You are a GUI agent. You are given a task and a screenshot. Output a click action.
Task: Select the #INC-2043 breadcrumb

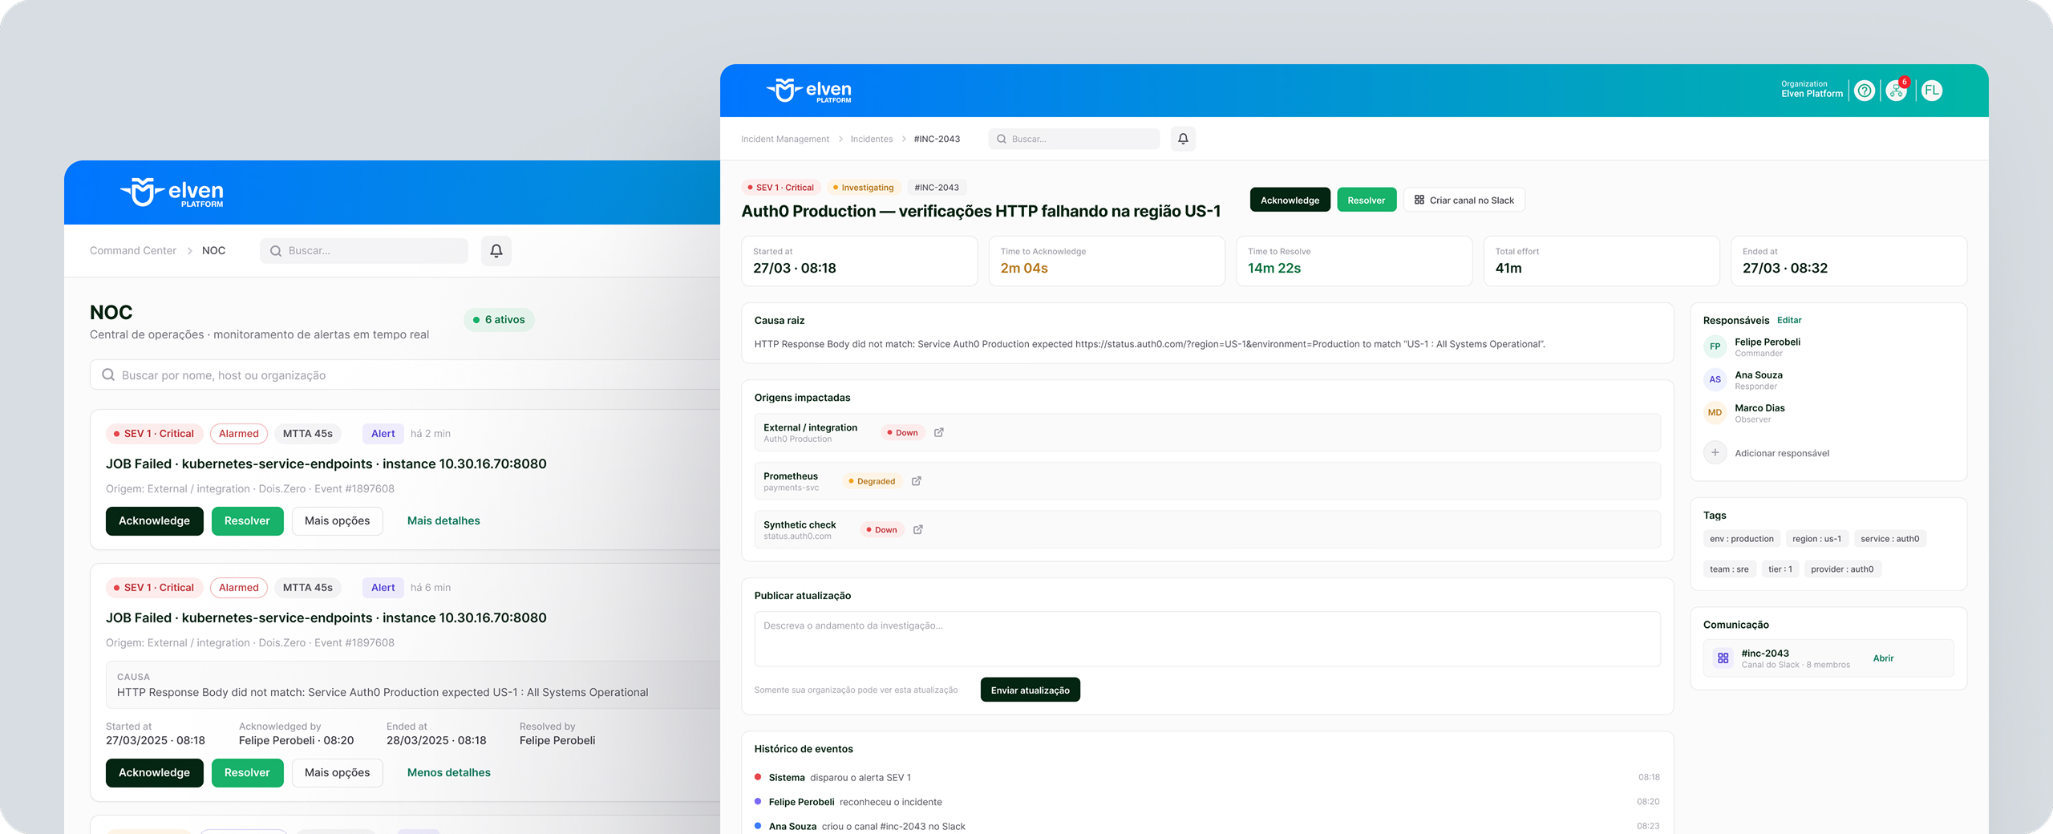pyautogui.click(x=937, y=139)
